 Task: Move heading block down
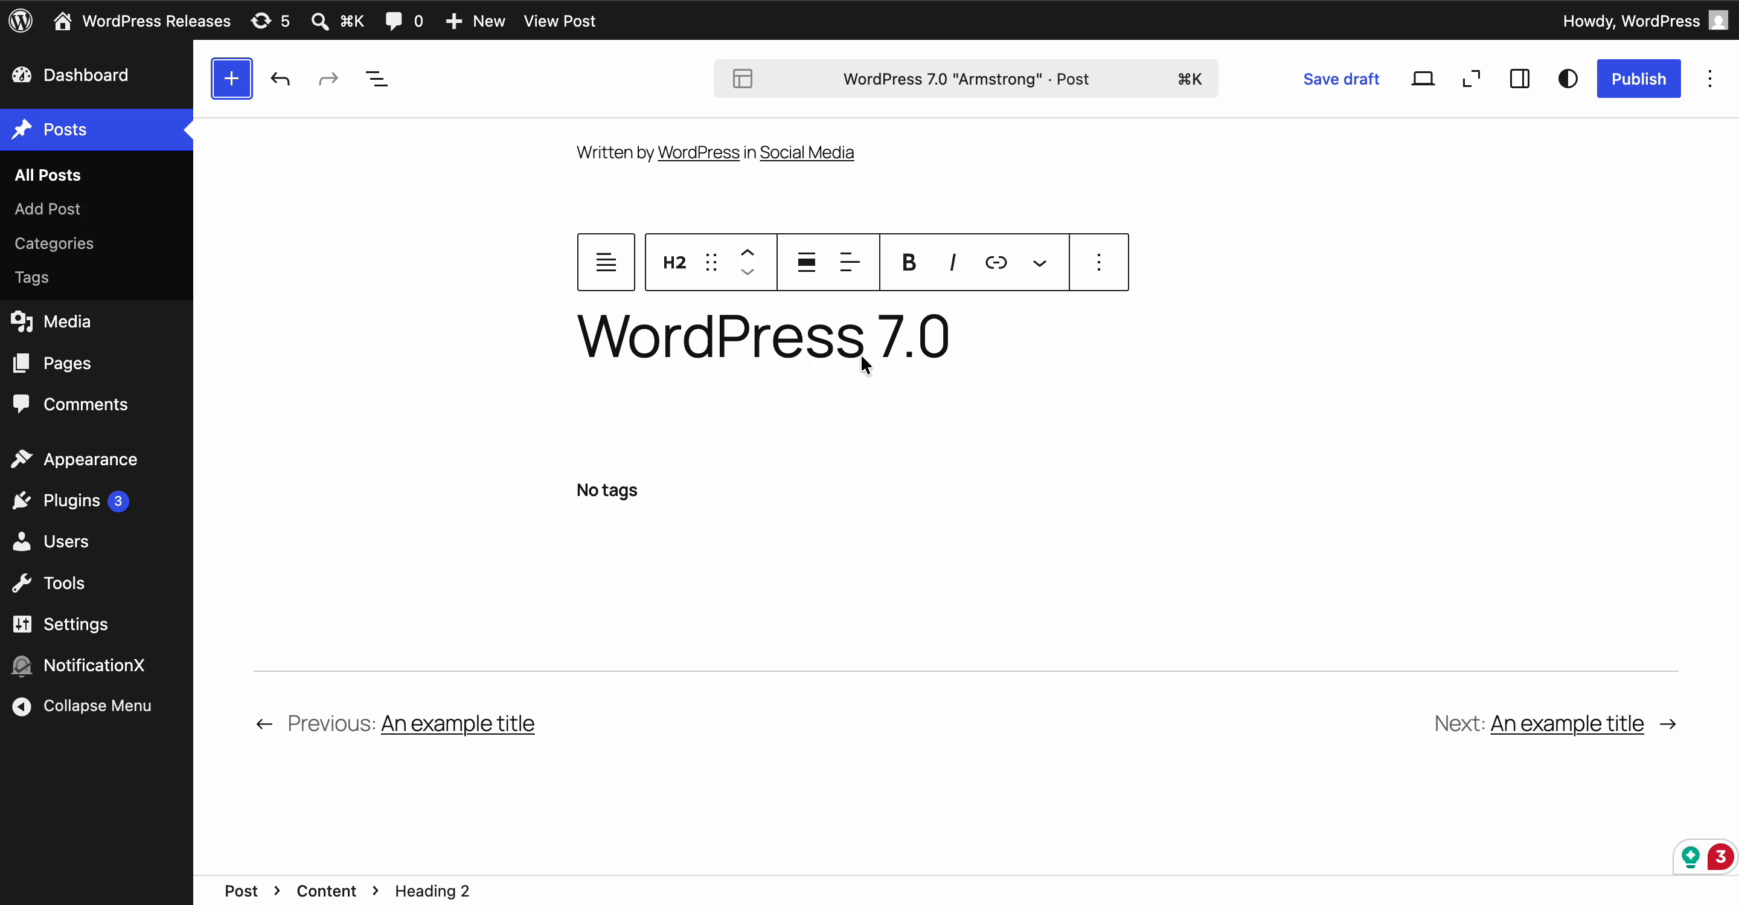pos(748,271)
